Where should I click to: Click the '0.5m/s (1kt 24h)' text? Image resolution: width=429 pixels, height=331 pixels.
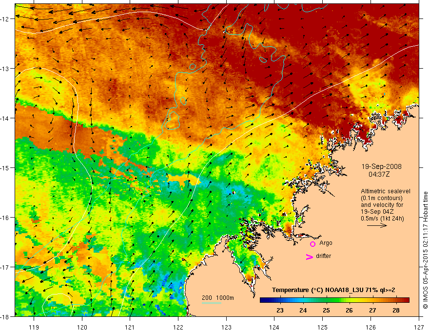click(382, 219)
